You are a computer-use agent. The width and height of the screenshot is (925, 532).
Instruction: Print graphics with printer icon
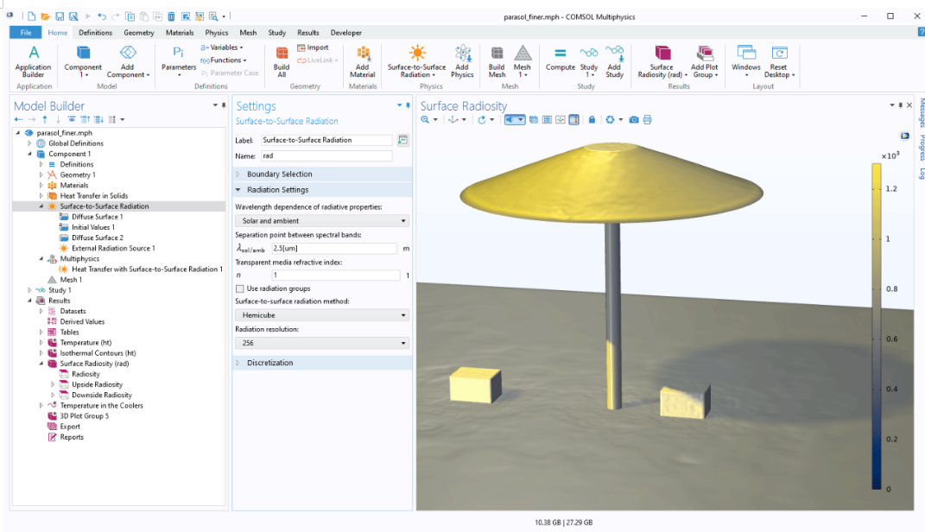[647, 120]
